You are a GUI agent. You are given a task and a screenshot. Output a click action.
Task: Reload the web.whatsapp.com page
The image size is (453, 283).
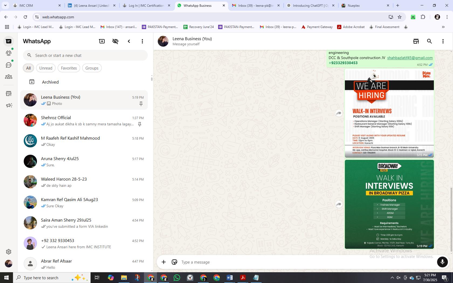tap(25, 17)
